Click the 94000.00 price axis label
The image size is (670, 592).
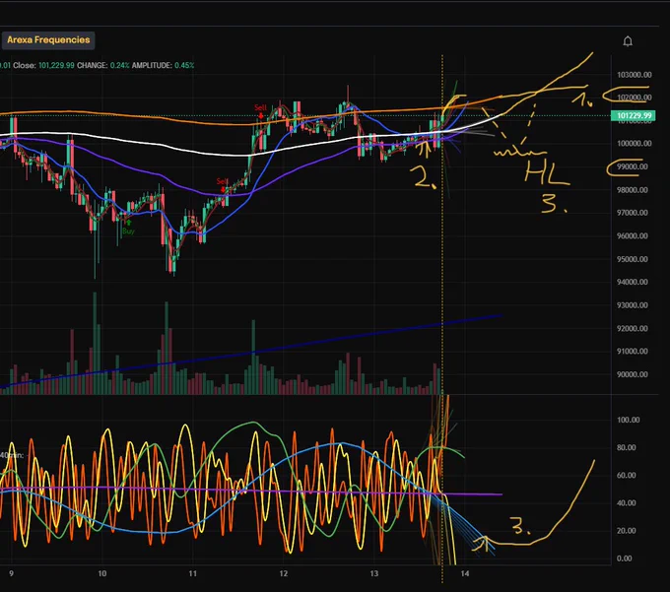635,282
